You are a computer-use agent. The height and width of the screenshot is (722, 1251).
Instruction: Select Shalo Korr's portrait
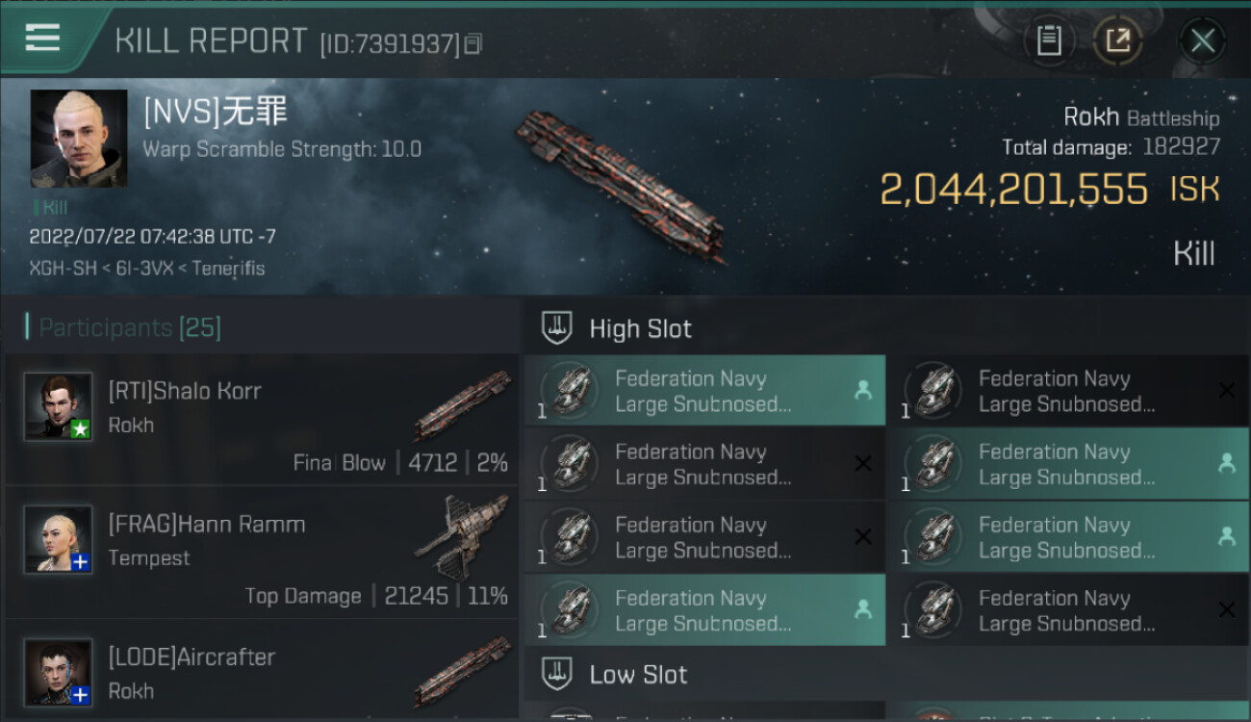point(59,406)
